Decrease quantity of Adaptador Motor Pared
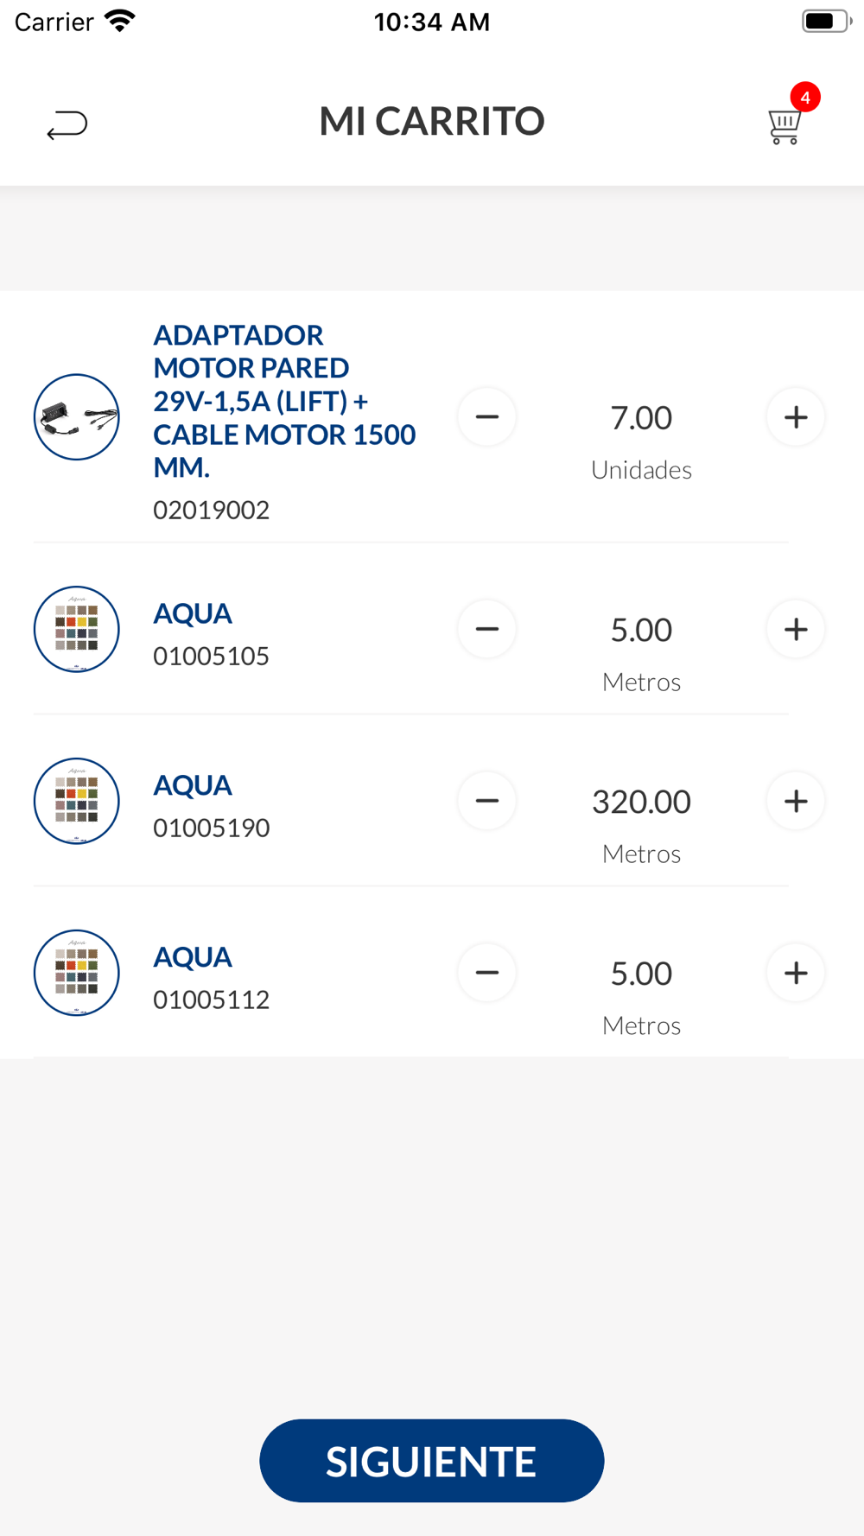Viewport: 864px width, 1536px height. click(487, 417)
